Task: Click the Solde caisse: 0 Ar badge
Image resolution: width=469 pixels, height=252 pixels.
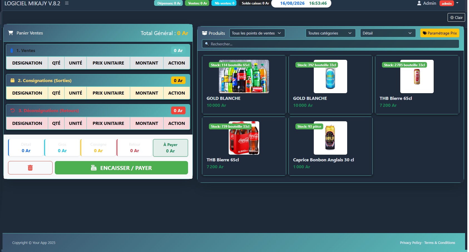Action: click(x=255, y=3)
